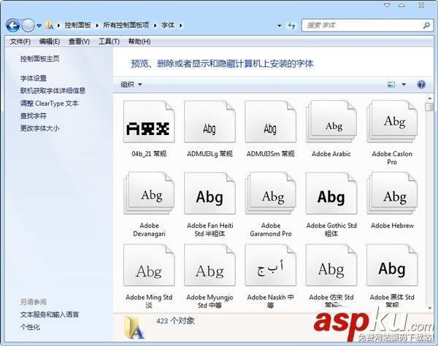This screenshot has height=346, width=438.
Task: Click the magnifier search icon
Action: tap(426, 26)
